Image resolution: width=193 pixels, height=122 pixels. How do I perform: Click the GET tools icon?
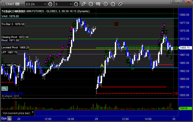[98, 4]
